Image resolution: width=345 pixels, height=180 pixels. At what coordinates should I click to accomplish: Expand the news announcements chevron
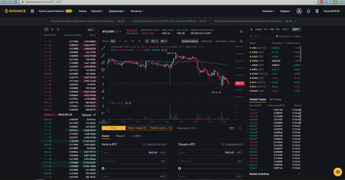coord(295,21)
